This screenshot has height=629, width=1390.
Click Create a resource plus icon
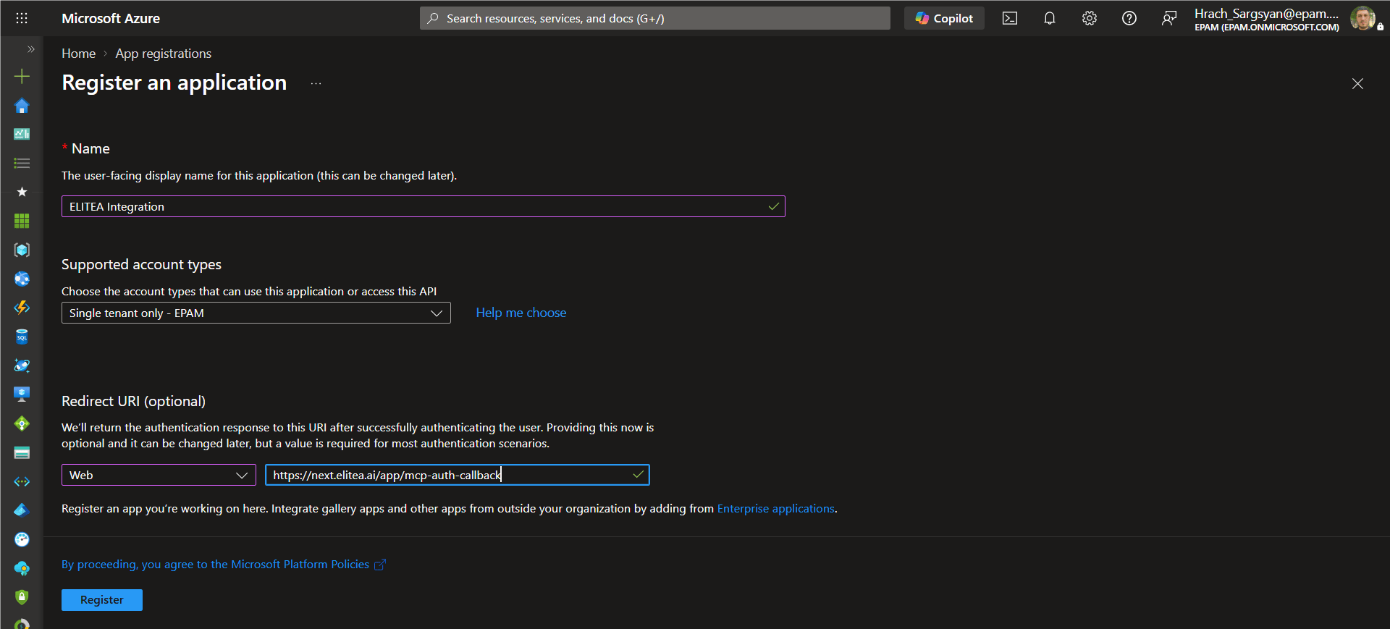[22, 76]
